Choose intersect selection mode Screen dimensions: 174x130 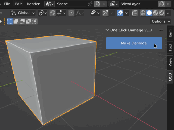pyautogui.click(x=35, y=21)
